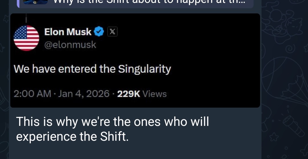This screenshot has height=159, width=308.
Task: Click the purple reply accent bar
Action: 18,3
